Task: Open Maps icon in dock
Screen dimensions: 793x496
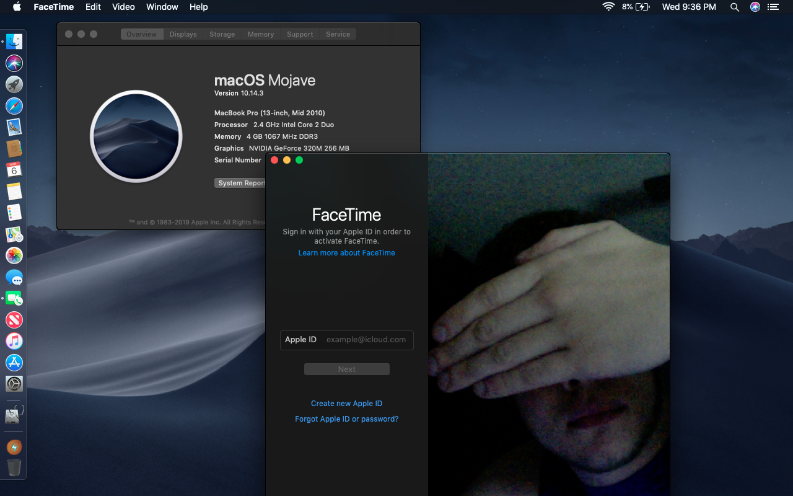Action: 14,234
